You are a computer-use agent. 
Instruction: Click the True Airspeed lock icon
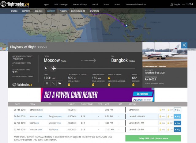coord(93,85)
